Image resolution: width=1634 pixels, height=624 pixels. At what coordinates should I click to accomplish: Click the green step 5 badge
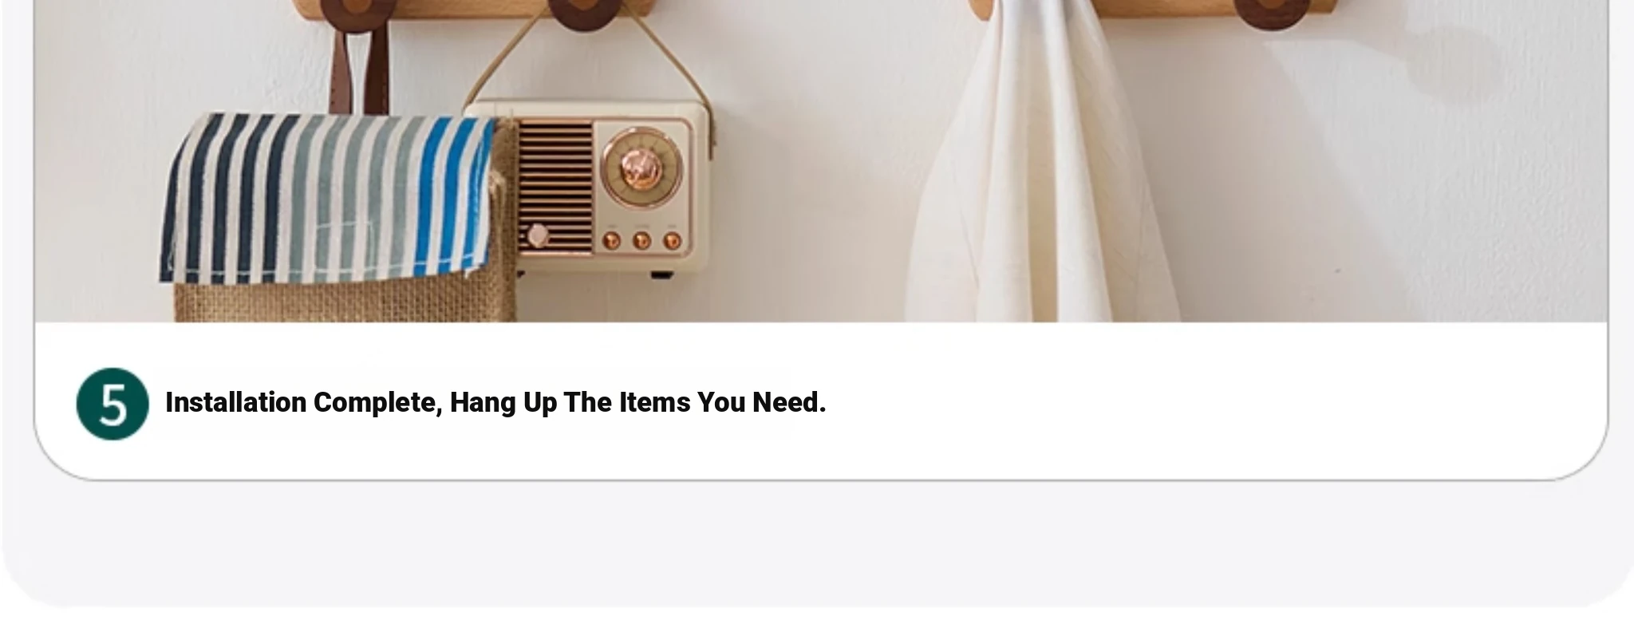click(112, 404)
